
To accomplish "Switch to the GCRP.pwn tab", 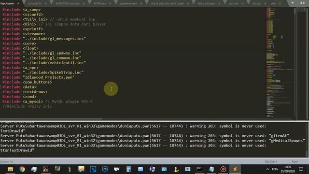I will (x=100, y=3).
